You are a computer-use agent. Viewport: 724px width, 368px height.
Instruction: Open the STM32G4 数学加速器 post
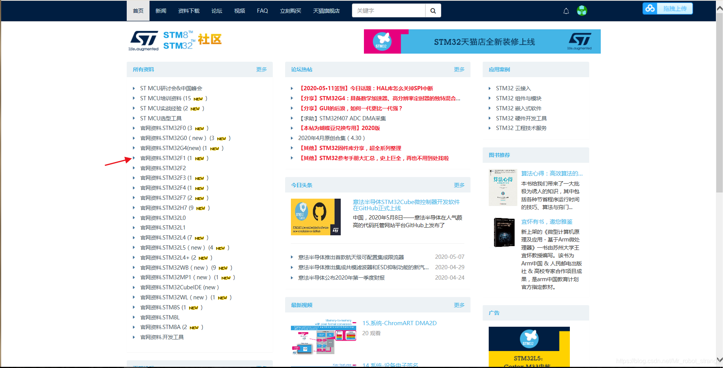coord(379,98)
